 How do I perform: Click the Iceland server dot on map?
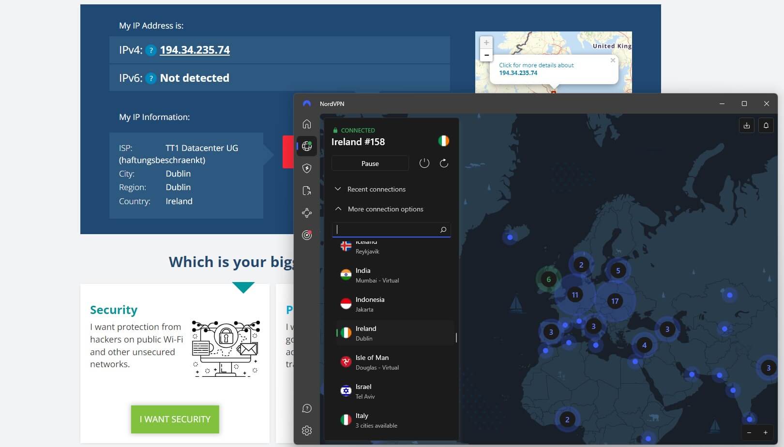(x=510, y=237)
